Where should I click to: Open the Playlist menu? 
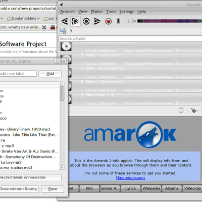[96, 12]
